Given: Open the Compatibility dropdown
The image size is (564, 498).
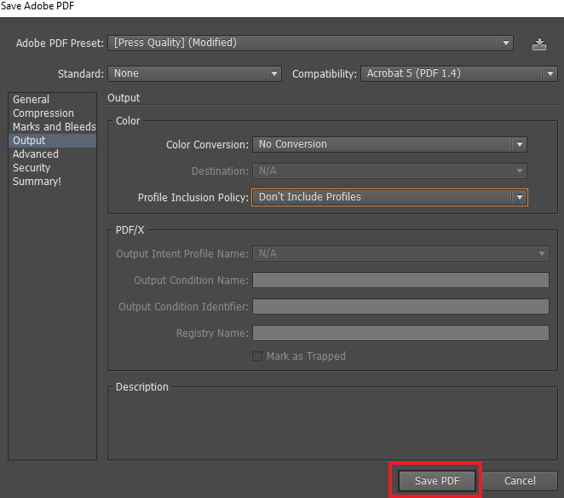Looking at the screenshot, I should click(458, 74).
